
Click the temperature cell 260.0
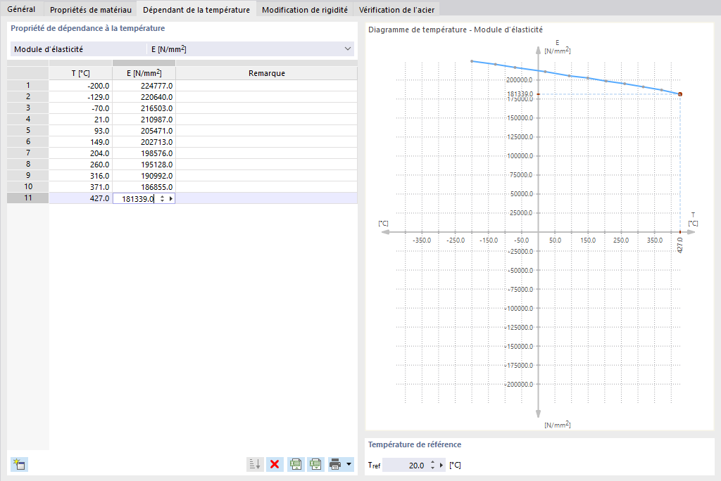tap(80, 165)
